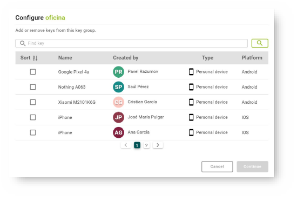The width and height of the screenshot is (297, 201).
Task: Click the Continue button
Action: click(253, 166)
